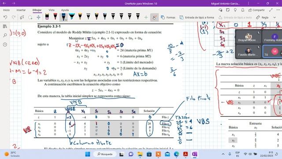Open Teams Chat from taskbar

(x=131, y=154)
